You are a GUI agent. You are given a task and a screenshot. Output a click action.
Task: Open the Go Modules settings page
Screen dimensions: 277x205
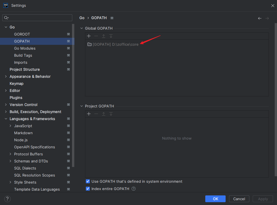[x=25, y=48]
